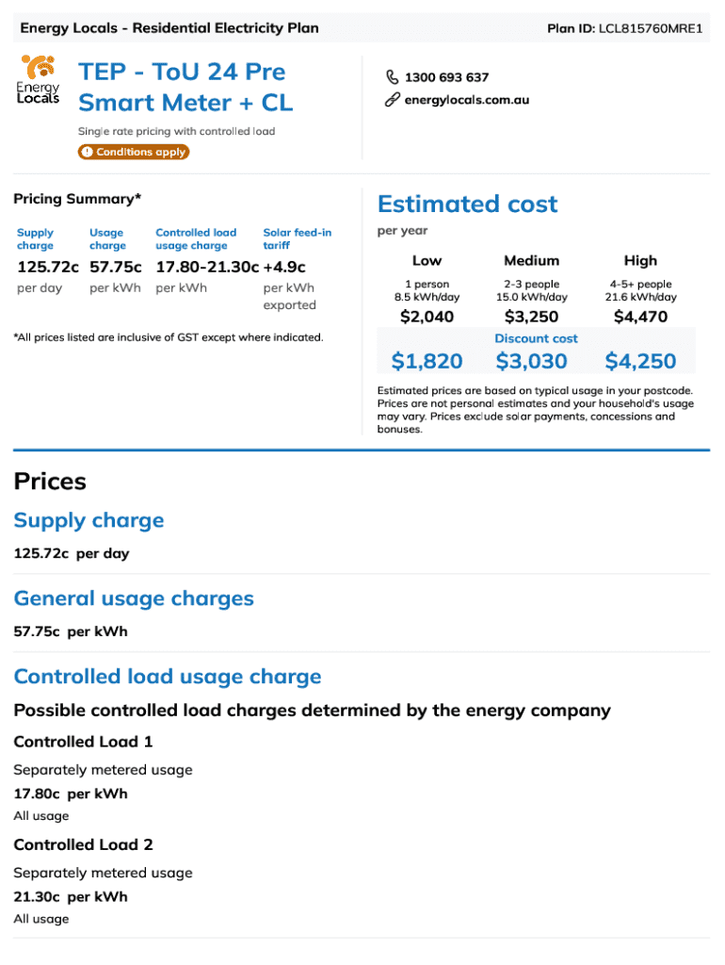Click the Conditions apply badge
725x965 pixels.
[133, 152]
